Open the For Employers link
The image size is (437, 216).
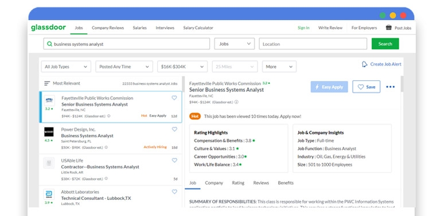point(364,28)
